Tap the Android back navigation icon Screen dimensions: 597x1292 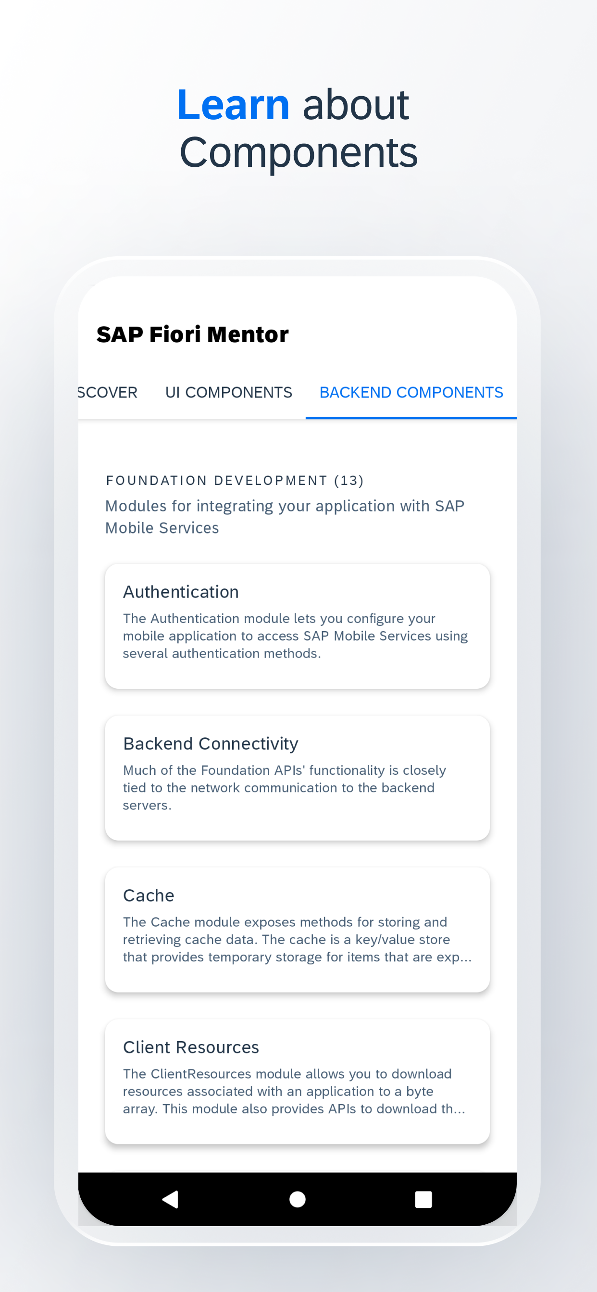(x=170, y=1199)
